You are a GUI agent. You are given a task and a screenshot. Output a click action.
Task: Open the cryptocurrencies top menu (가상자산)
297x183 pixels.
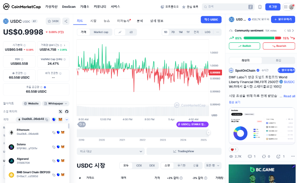51,7
